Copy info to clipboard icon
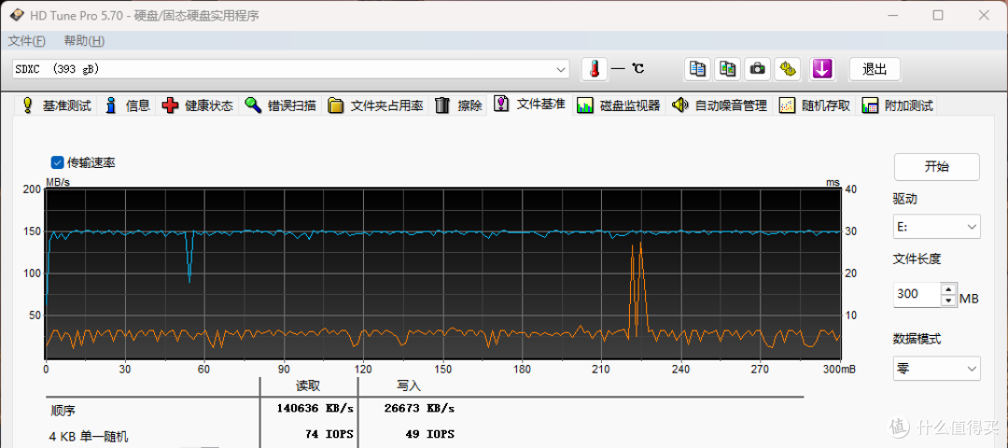Image resolution: width=1008 pixels, height=448 pixels. 697,69
